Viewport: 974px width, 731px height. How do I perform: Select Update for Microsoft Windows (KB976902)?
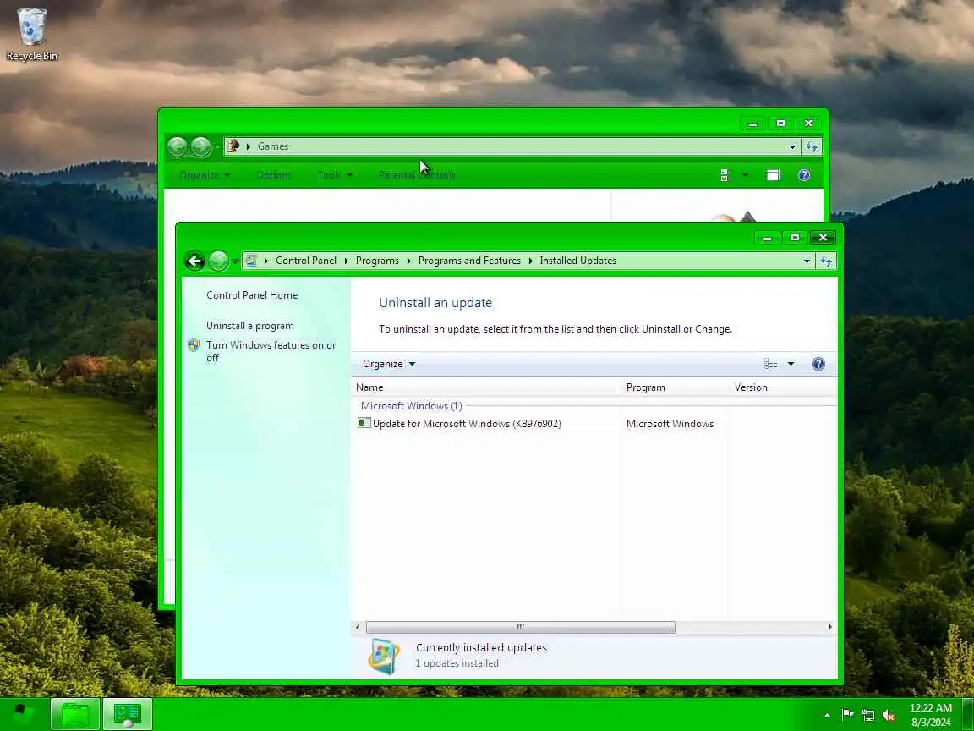click(x=467, y=424)
